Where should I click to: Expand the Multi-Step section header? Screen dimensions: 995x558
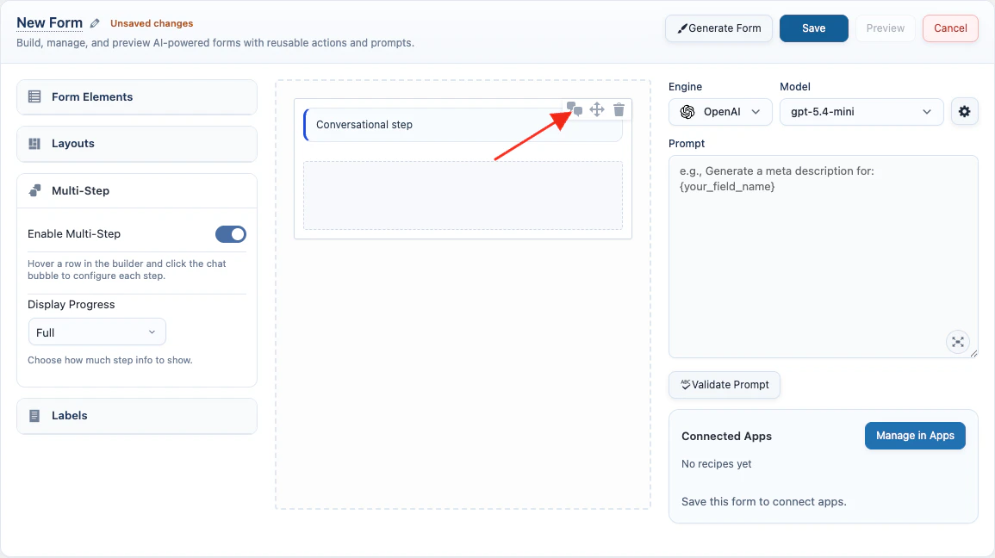tap(136, 190)
